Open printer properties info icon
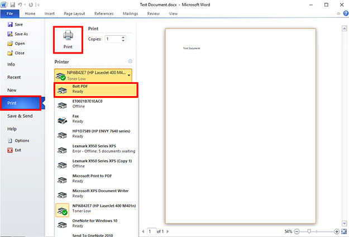 pos(131,61)
